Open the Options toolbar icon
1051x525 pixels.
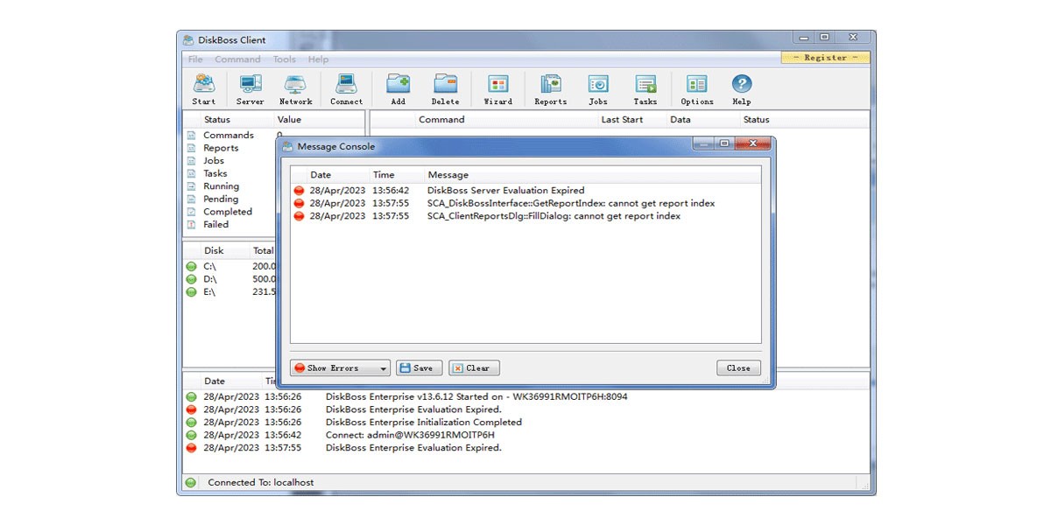(x=697, y=89)
